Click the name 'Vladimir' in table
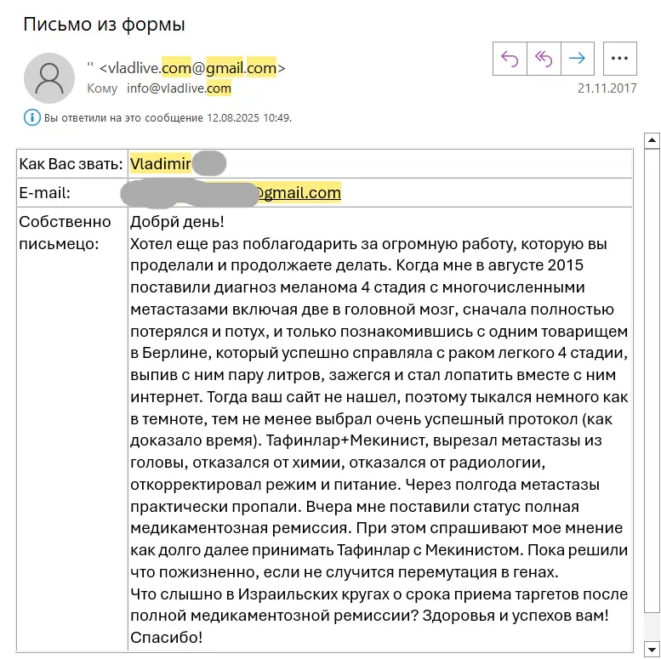The width and height of the screenshot is (661, 659). (x=160, y=163)
